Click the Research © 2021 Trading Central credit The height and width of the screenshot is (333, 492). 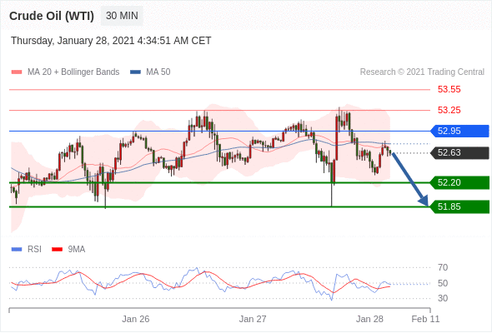click(422, 72)
